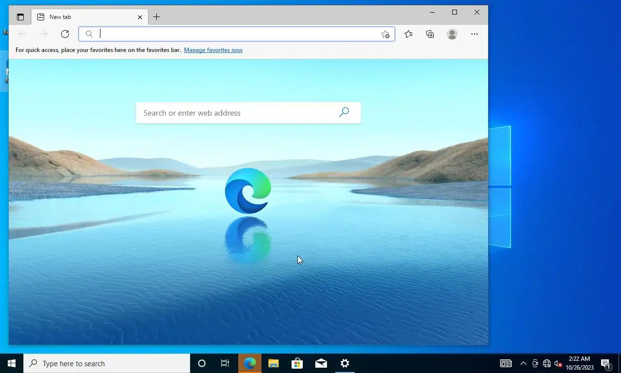Refresh the page
Viewport: 621px width, 373px height.
pyautogui.click(x=65, y=34)
